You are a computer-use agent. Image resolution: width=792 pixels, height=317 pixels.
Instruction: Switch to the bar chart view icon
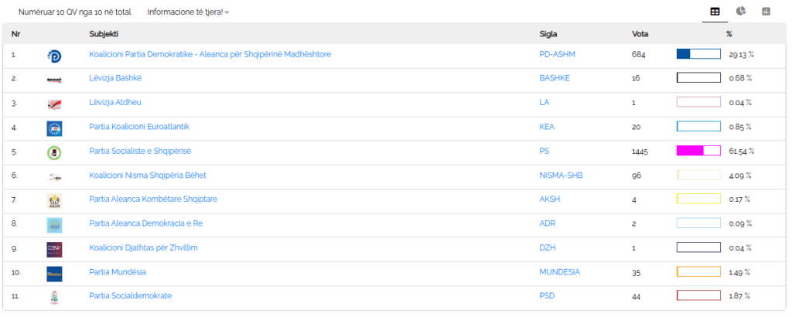click(x=766, y=12)
